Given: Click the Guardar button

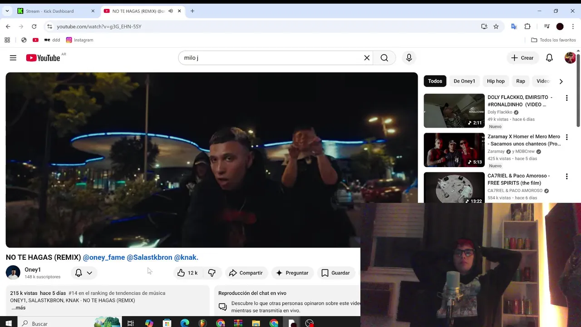Looking at the screenshot, I should coord(336,273).
